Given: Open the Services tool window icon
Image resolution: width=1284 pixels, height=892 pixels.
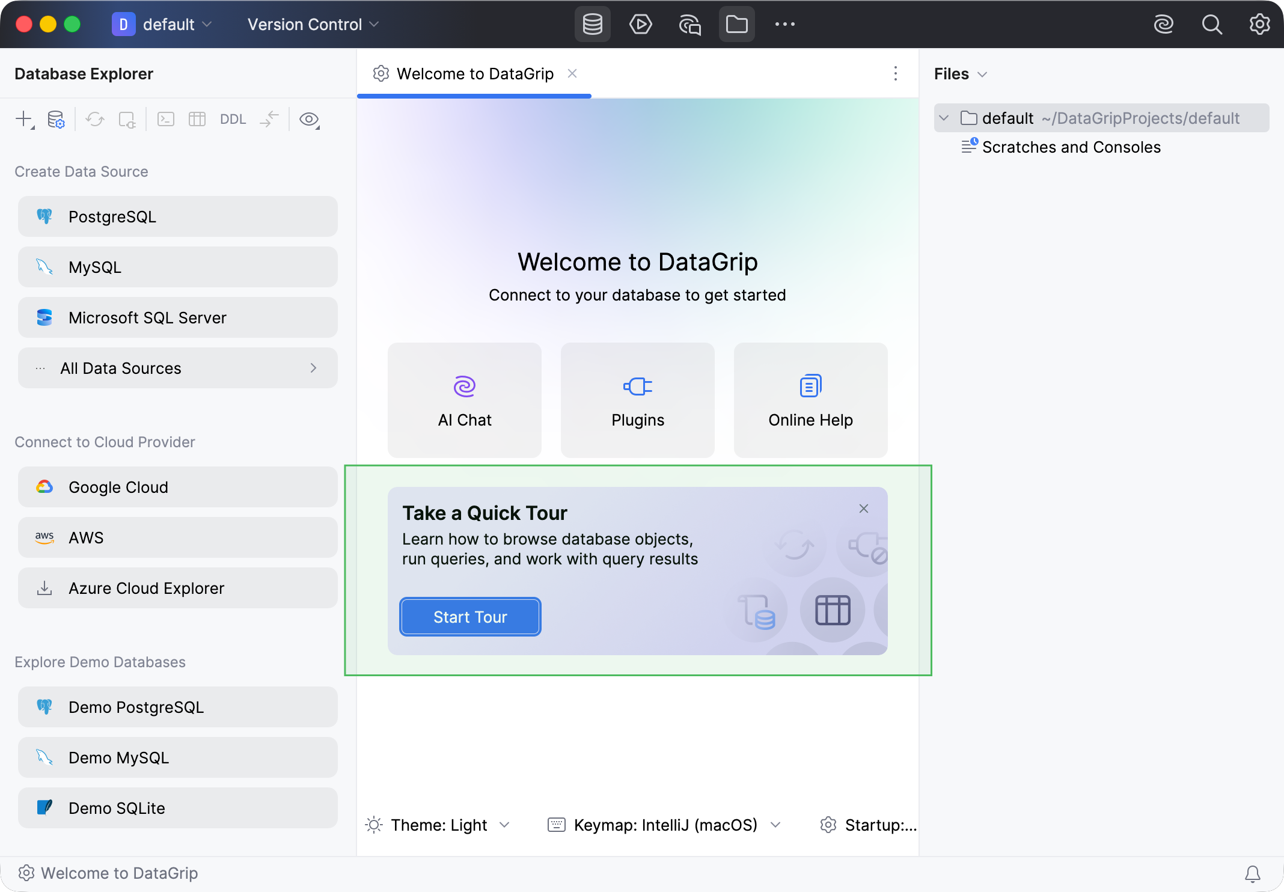Looking at the screenshot, I should tap(640, 25).
